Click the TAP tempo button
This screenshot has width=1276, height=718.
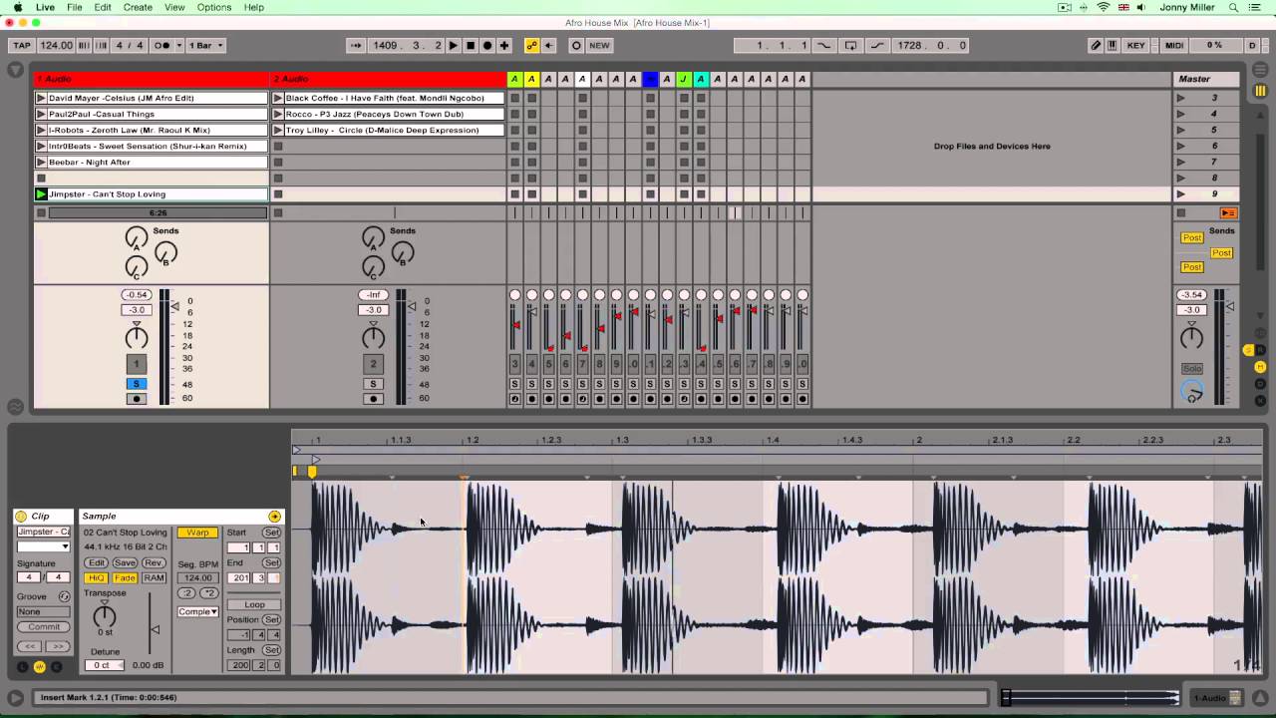(21, 45)
